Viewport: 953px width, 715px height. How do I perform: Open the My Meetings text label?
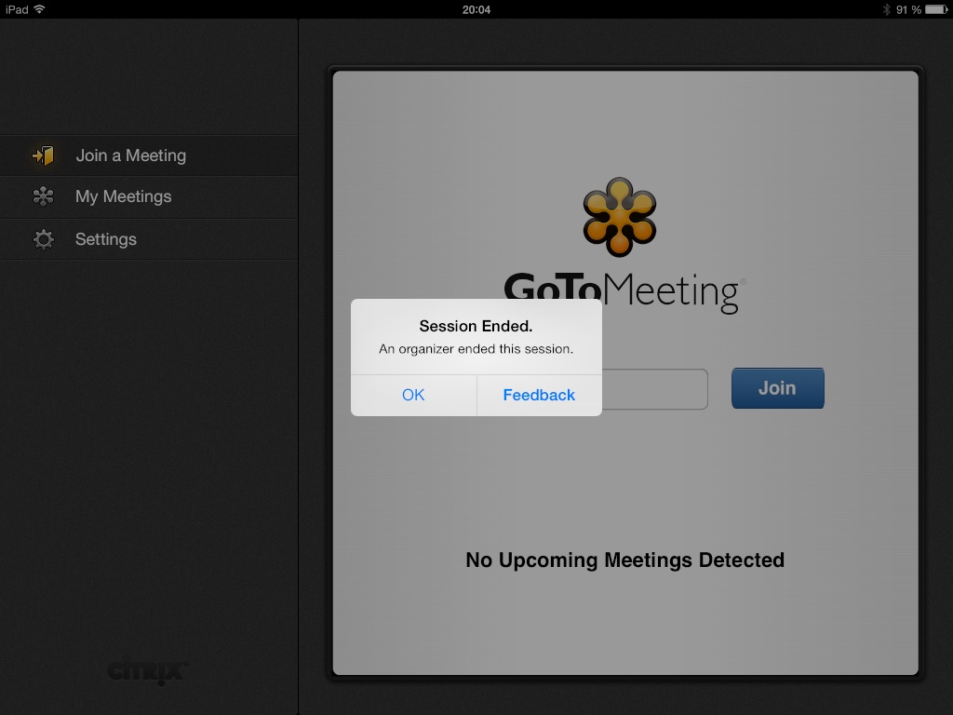coord(123,196)
